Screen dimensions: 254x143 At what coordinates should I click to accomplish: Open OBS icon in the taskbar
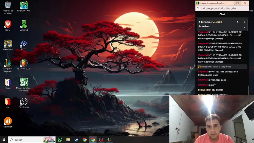click(x=101, y=140)
